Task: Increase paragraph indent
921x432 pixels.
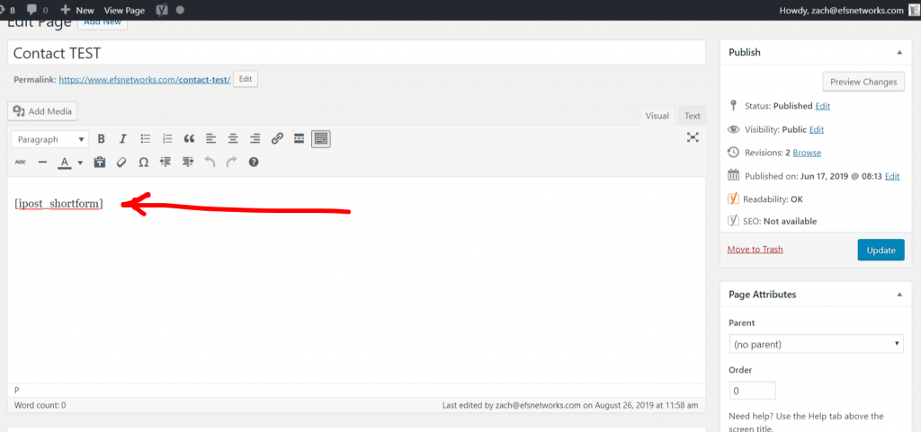Action: [188, 162]
